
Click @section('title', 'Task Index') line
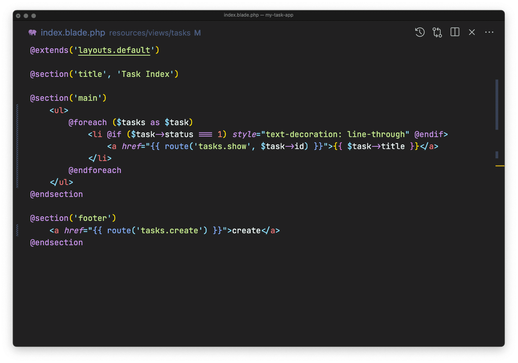pyautogui.click(x=104, y=74)
